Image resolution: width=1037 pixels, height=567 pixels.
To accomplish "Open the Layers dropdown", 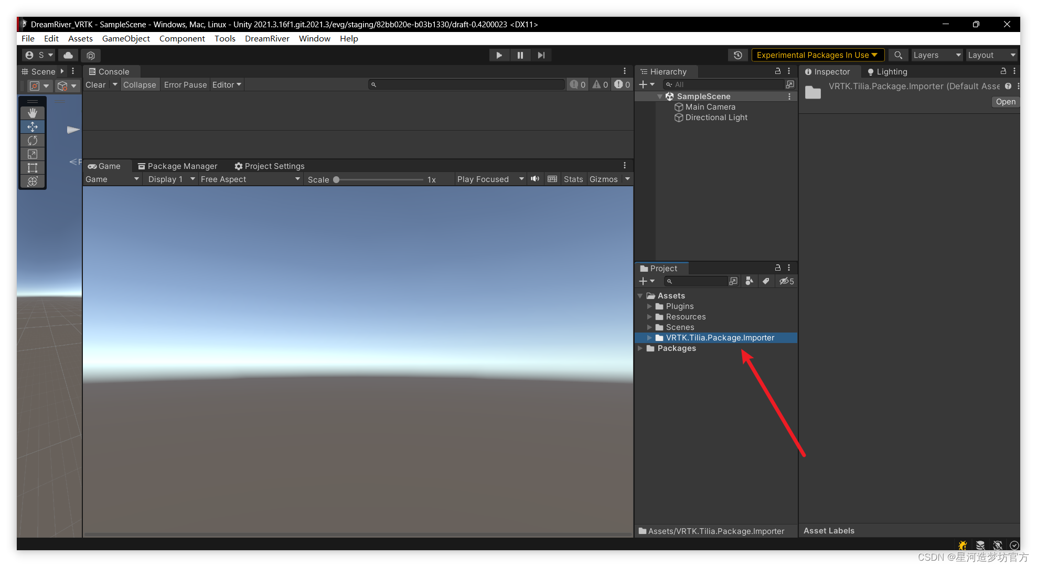I will tap(937, 55).
